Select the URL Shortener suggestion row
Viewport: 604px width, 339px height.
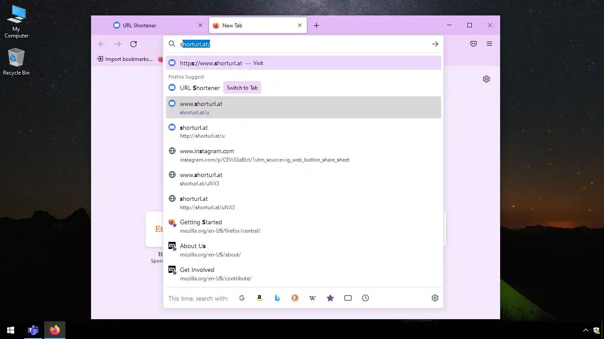tap(303, 88)
